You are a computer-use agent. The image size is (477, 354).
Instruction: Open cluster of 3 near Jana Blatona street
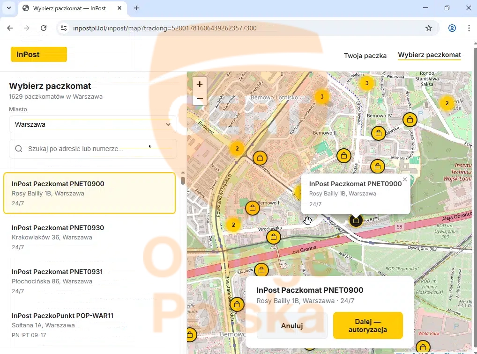point(366,83)
